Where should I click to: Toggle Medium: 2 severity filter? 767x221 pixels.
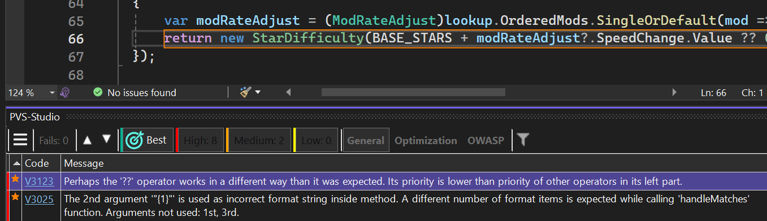(x=258, y=140)
